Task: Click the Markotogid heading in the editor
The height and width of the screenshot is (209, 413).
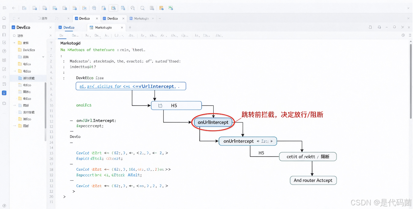Action: pyautogui.click(x=70, y=43)
